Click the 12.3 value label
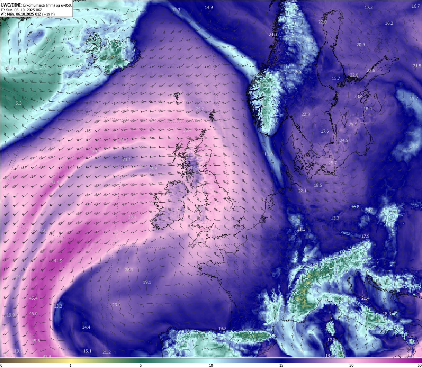This screenshot has width=422, height=368. click(176, 10)
